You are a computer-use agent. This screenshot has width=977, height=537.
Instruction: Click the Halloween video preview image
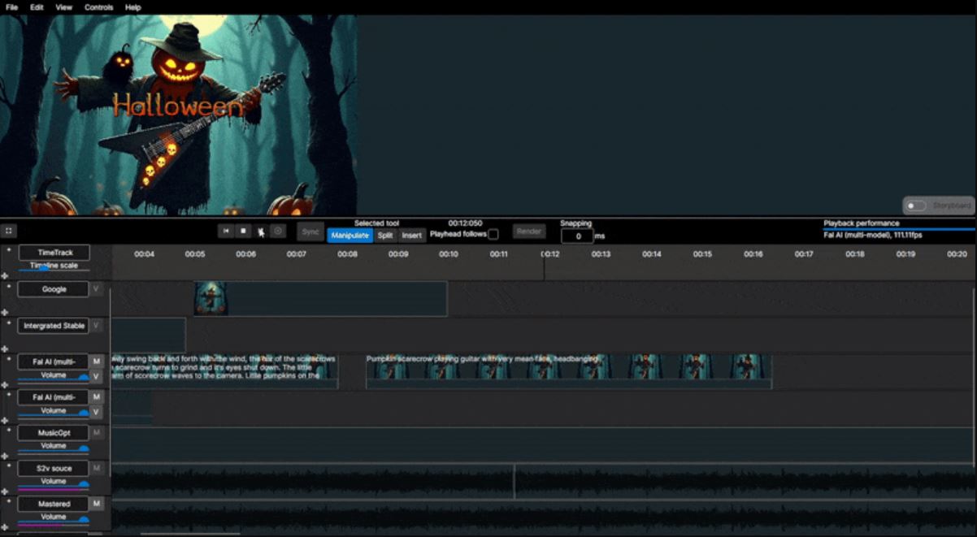[x=178, y=115]
